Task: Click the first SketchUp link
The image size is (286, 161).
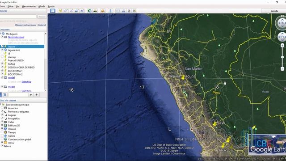Action: coord(26,82)
